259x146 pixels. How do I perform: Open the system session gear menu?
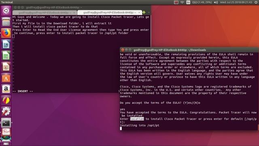(256, 2)
